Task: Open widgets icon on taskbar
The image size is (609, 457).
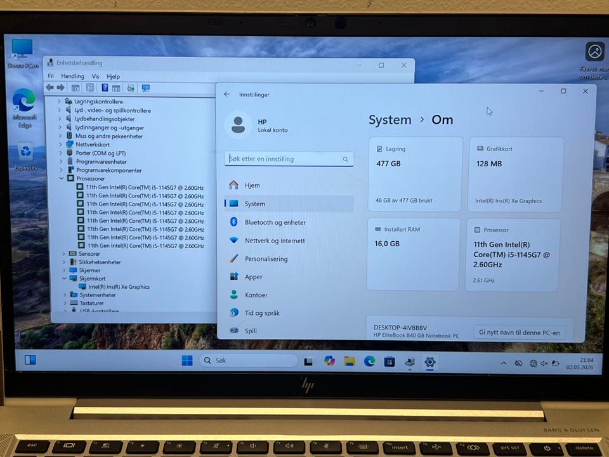Action: coord(30,360)
